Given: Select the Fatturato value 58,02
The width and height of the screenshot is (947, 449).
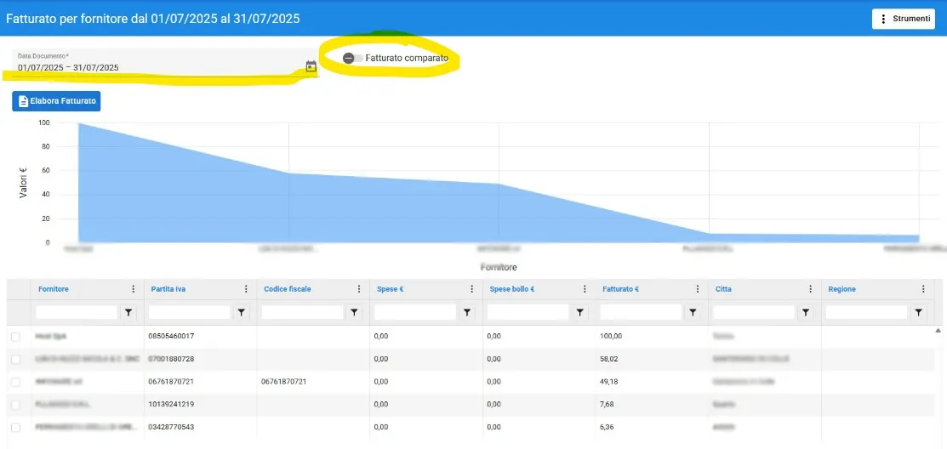Looking at the screenshot, I should coord(609,359).
